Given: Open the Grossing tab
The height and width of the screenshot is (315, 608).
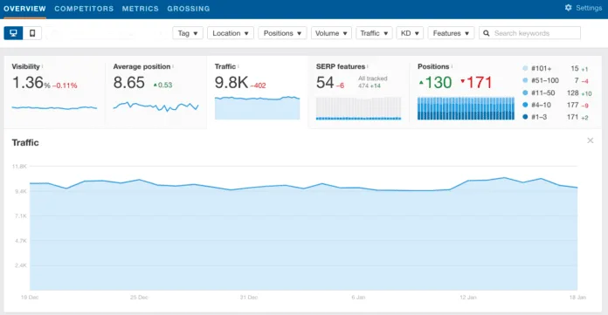Looking at the screenshot, I should click(x=189, y=9).
